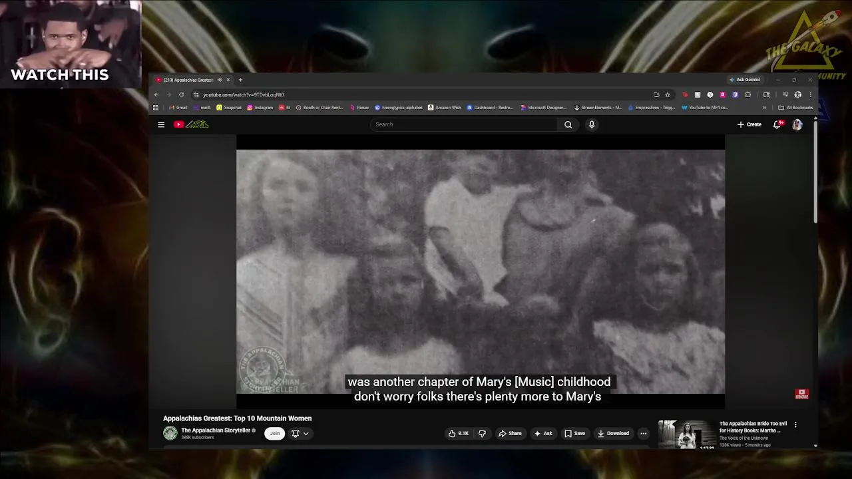Start voice search with microphone
The width and height of the screenshot is (852, 479).
(591, 124)
